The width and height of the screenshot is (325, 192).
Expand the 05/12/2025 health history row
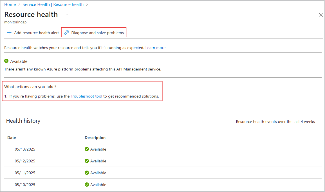click(x=25, y=161)
